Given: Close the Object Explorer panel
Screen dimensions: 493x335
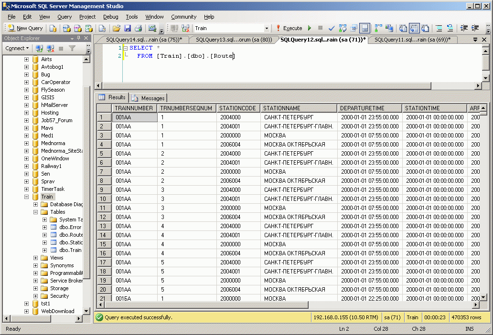Looking at the screenshot, I should (x=86, y=38).
